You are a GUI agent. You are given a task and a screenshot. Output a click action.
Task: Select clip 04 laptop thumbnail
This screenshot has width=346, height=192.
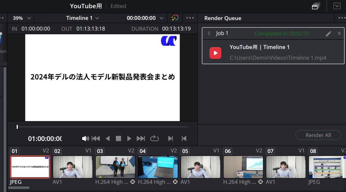pos(158,167)
